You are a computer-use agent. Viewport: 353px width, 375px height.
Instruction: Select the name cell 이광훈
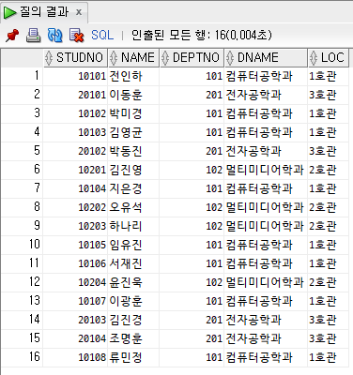133,301
